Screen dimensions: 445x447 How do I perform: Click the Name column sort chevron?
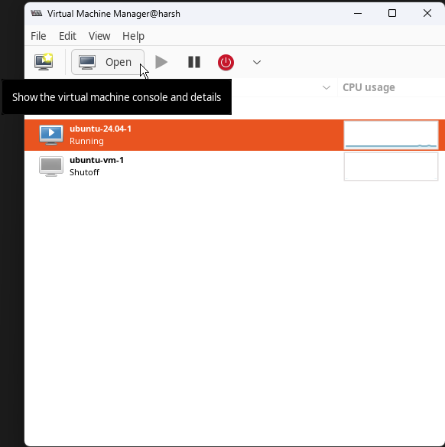coord(326,87)
